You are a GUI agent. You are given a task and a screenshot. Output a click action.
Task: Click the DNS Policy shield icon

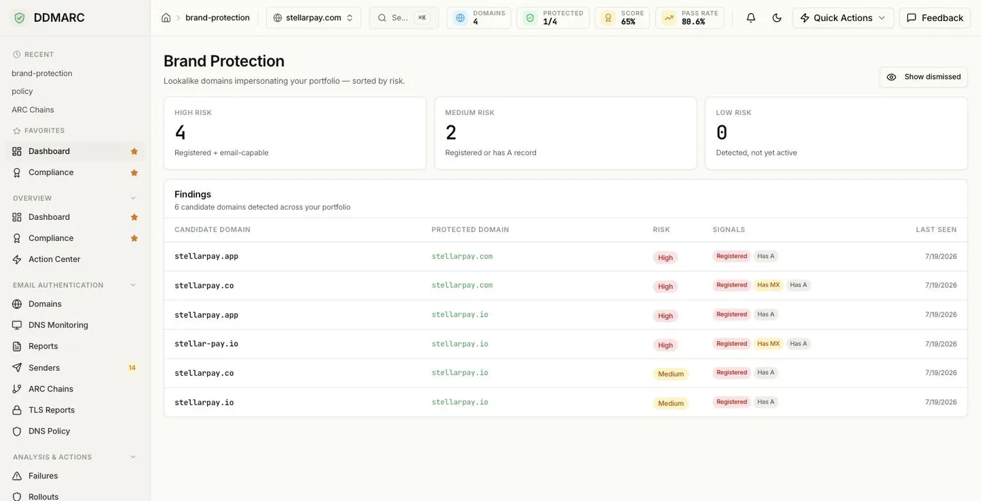click(x=17, y=431)
